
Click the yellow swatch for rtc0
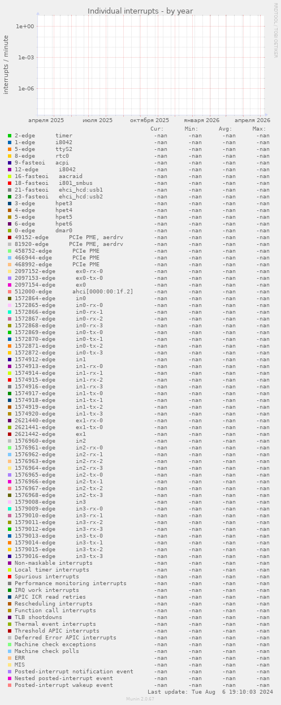pyautogui.click(x=10, y=156)
